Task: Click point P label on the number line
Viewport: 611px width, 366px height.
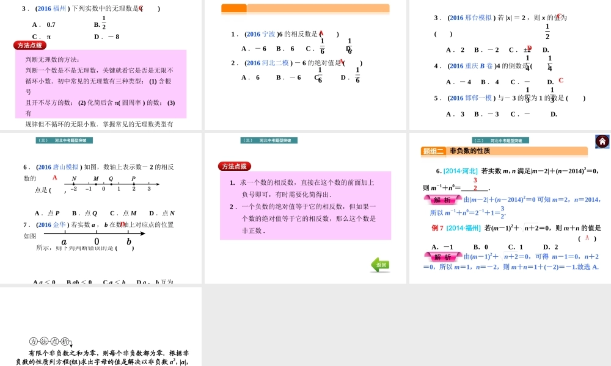Action: [134, 179]
